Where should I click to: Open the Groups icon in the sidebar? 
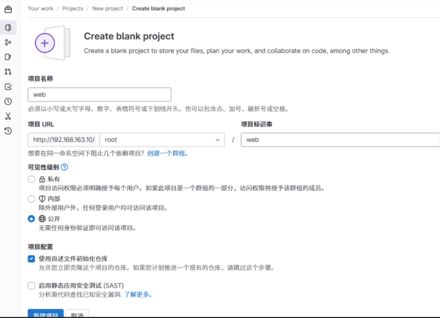8,42
